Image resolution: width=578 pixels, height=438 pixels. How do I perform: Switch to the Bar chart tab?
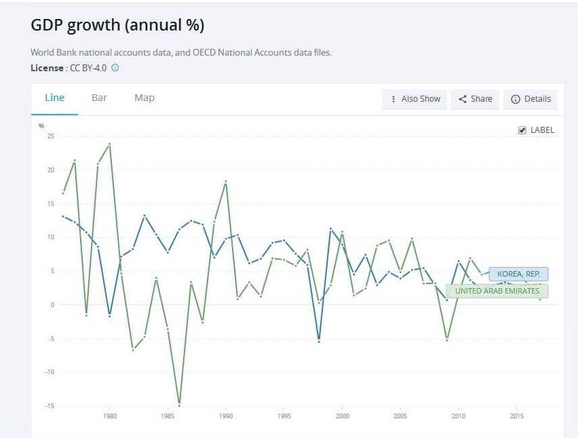(x=99, y=98)
